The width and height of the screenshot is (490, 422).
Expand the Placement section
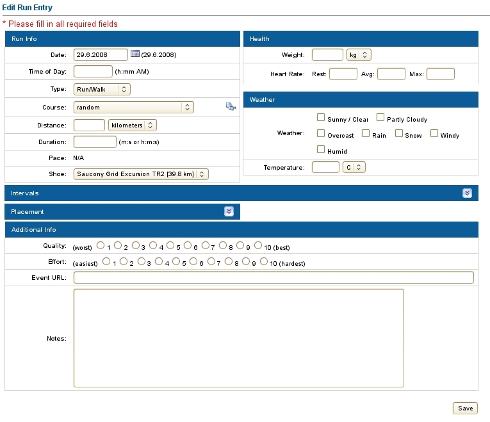229,211
